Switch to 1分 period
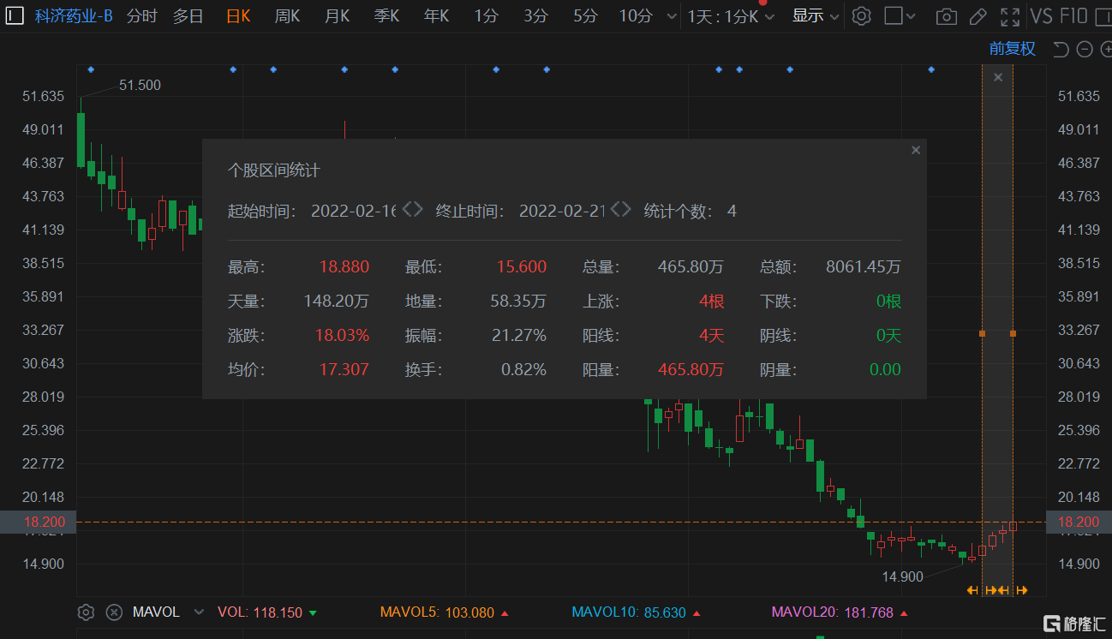The height and width of the screenshot is (639, 1112). tap(486, 16)
